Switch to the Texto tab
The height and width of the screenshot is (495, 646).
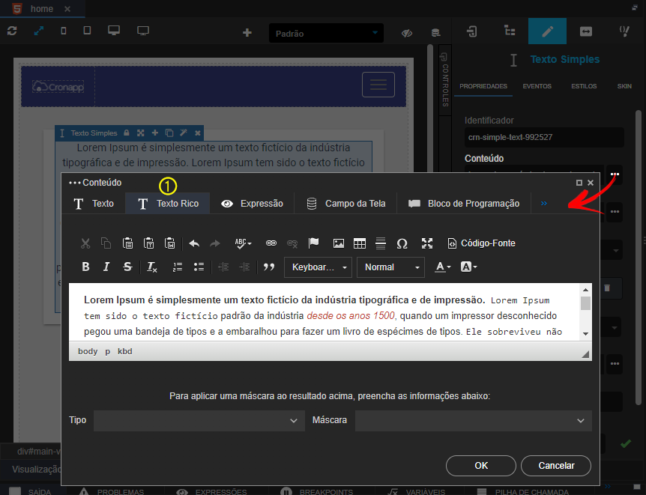(94, 204)
